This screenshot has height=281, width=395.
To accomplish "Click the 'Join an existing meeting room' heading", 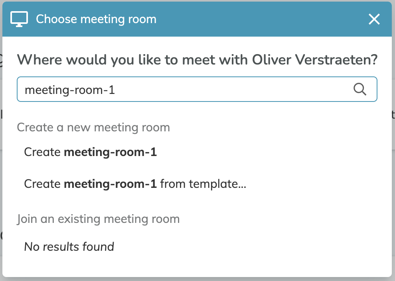I will tap(98, 219).
